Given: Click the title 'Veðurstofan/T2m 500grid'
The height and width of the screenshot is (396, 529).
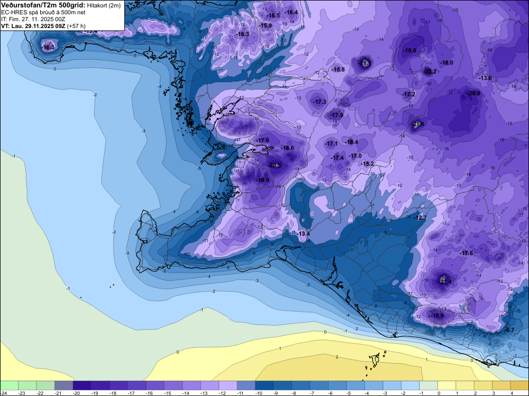Looking at the screenshot, I should pyautogui.click(x=42, y=5).
